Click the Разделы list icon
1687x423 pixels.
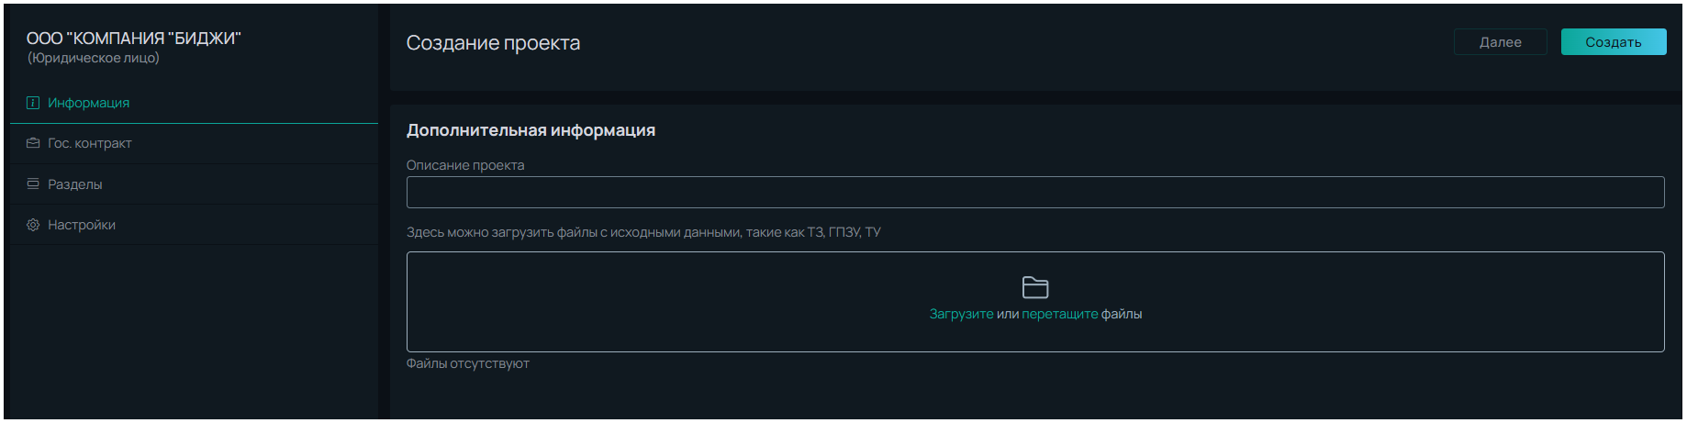tap(33, 184)
